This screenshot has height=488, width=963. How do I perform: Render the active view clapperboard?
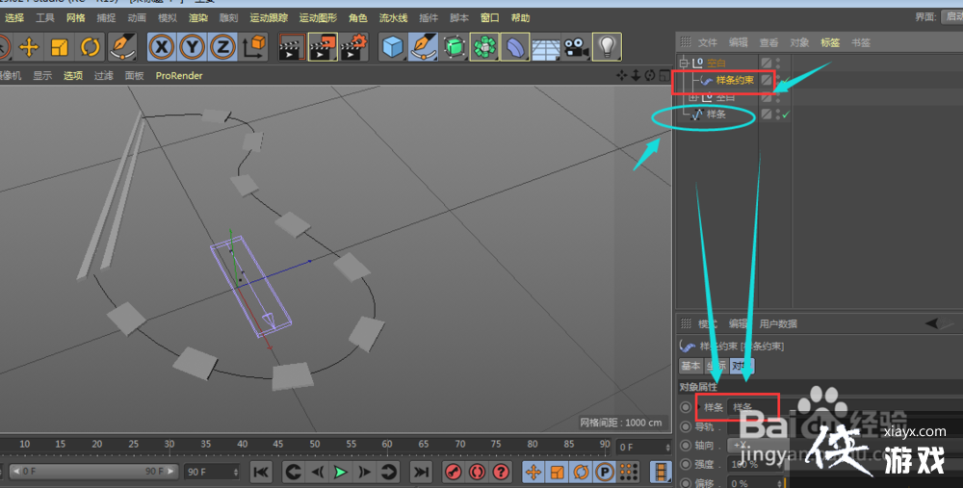[x=292, y=46]
